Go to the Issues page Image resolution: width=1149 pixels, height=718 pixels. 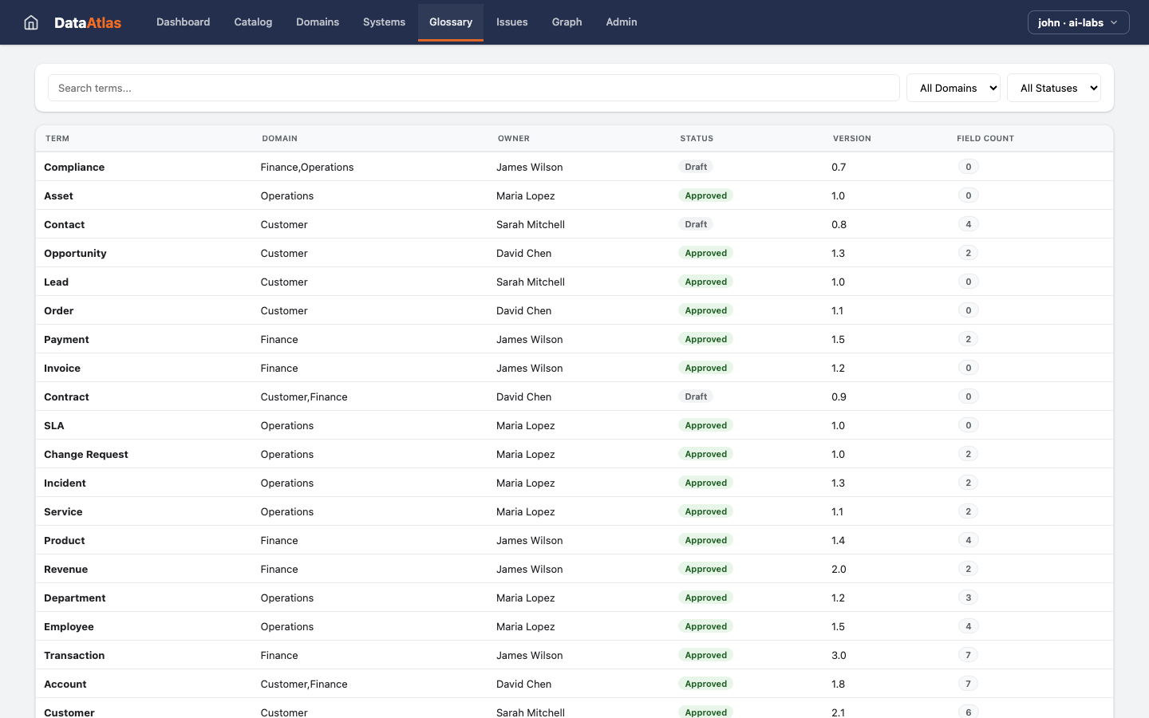tap(511, 22)
